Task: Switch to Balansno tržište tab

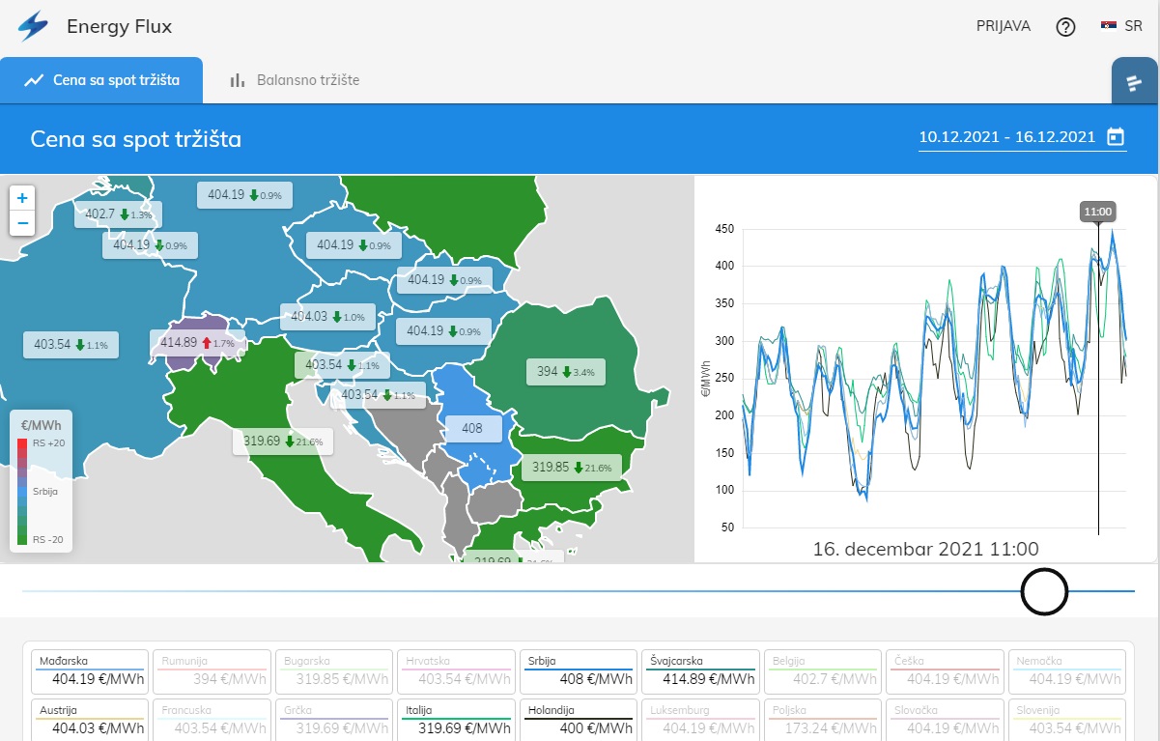Action: (x=294, y=80)
